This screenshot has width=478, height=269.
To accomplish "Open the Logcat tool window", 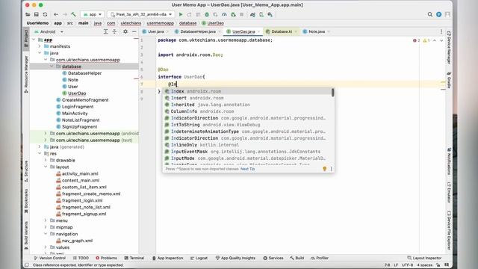I will tap(199, 258).
